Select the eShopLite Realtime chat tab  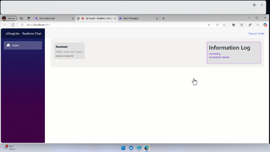tap(97, 18)
